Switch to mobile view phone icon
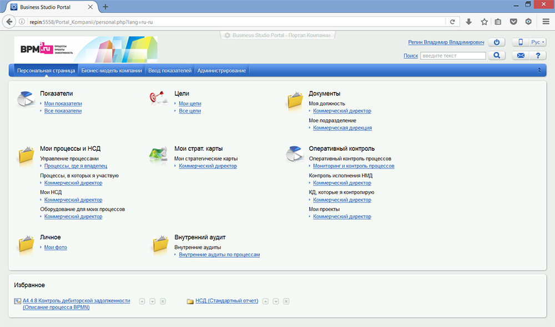 (x=521, y=42)
